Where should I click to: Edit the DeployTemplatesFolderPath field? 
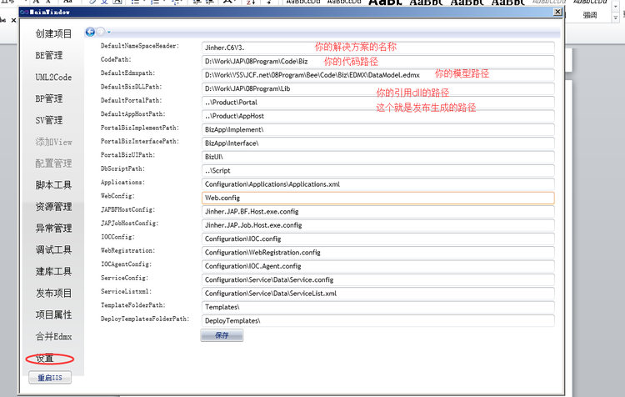[377, 320]
